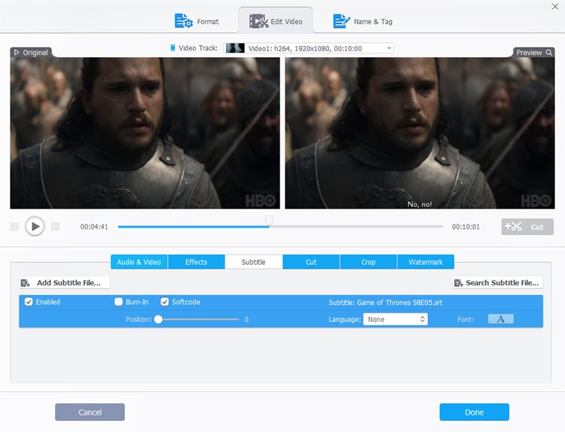Click Search Subtitle File button
The image size is (565, 432).
(x=498, y=282)
